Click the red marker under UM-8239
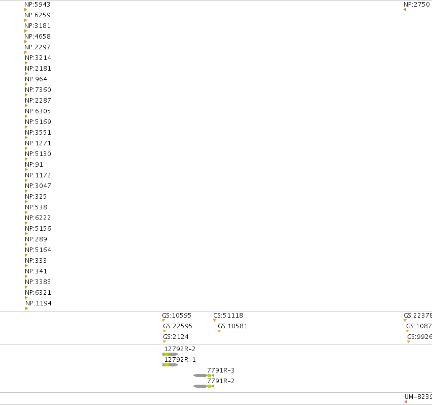Image resolution: width=432 pixels, height=405 pixels. tap(406, 402)
